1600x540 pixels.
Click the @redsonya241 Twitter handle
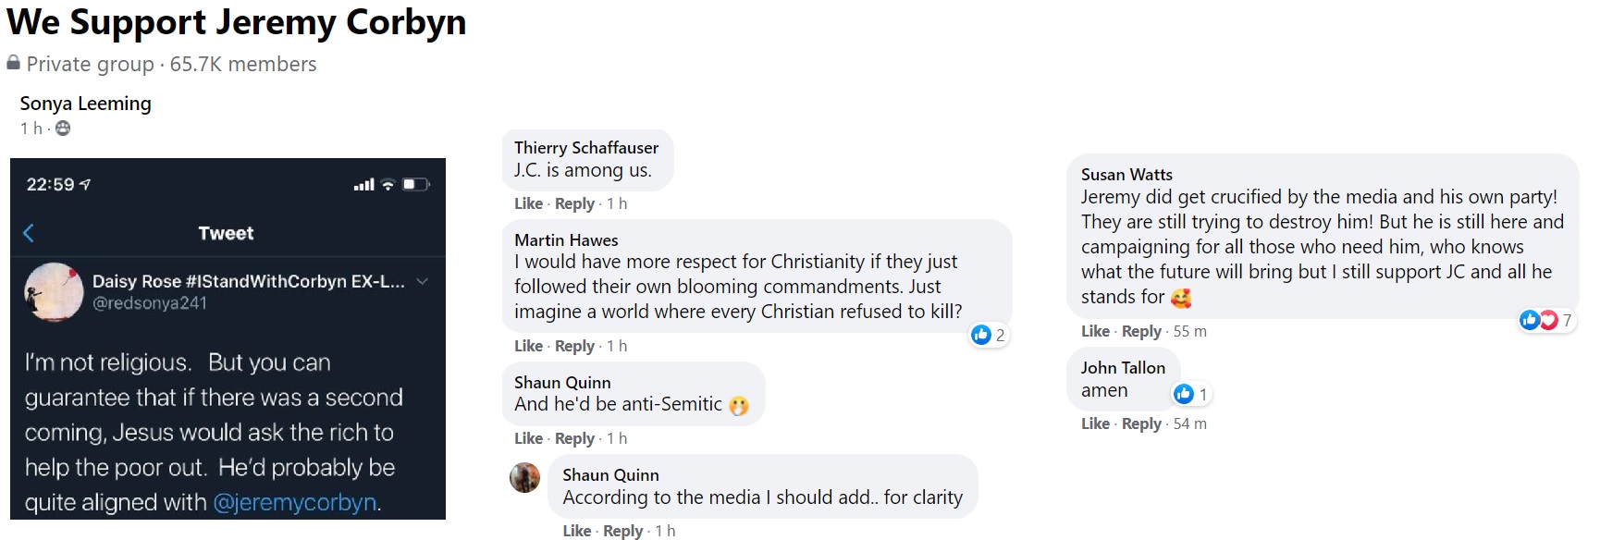click(x=150, y=303)
